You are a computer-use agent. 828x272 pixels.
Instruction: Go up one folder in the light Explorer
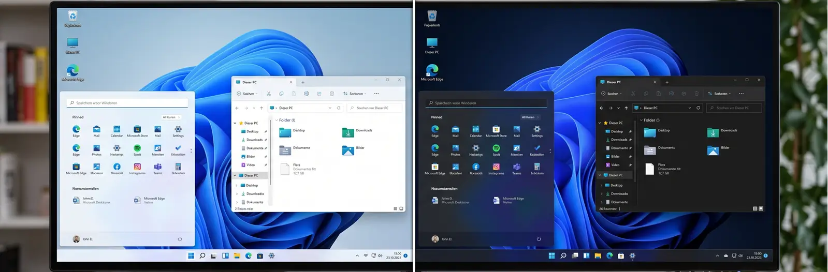[262, 108]
